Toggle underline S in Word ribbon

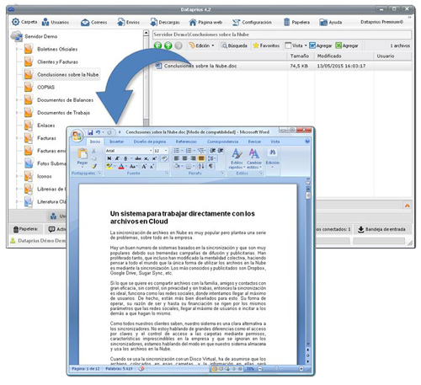click(x=125, y=158)
